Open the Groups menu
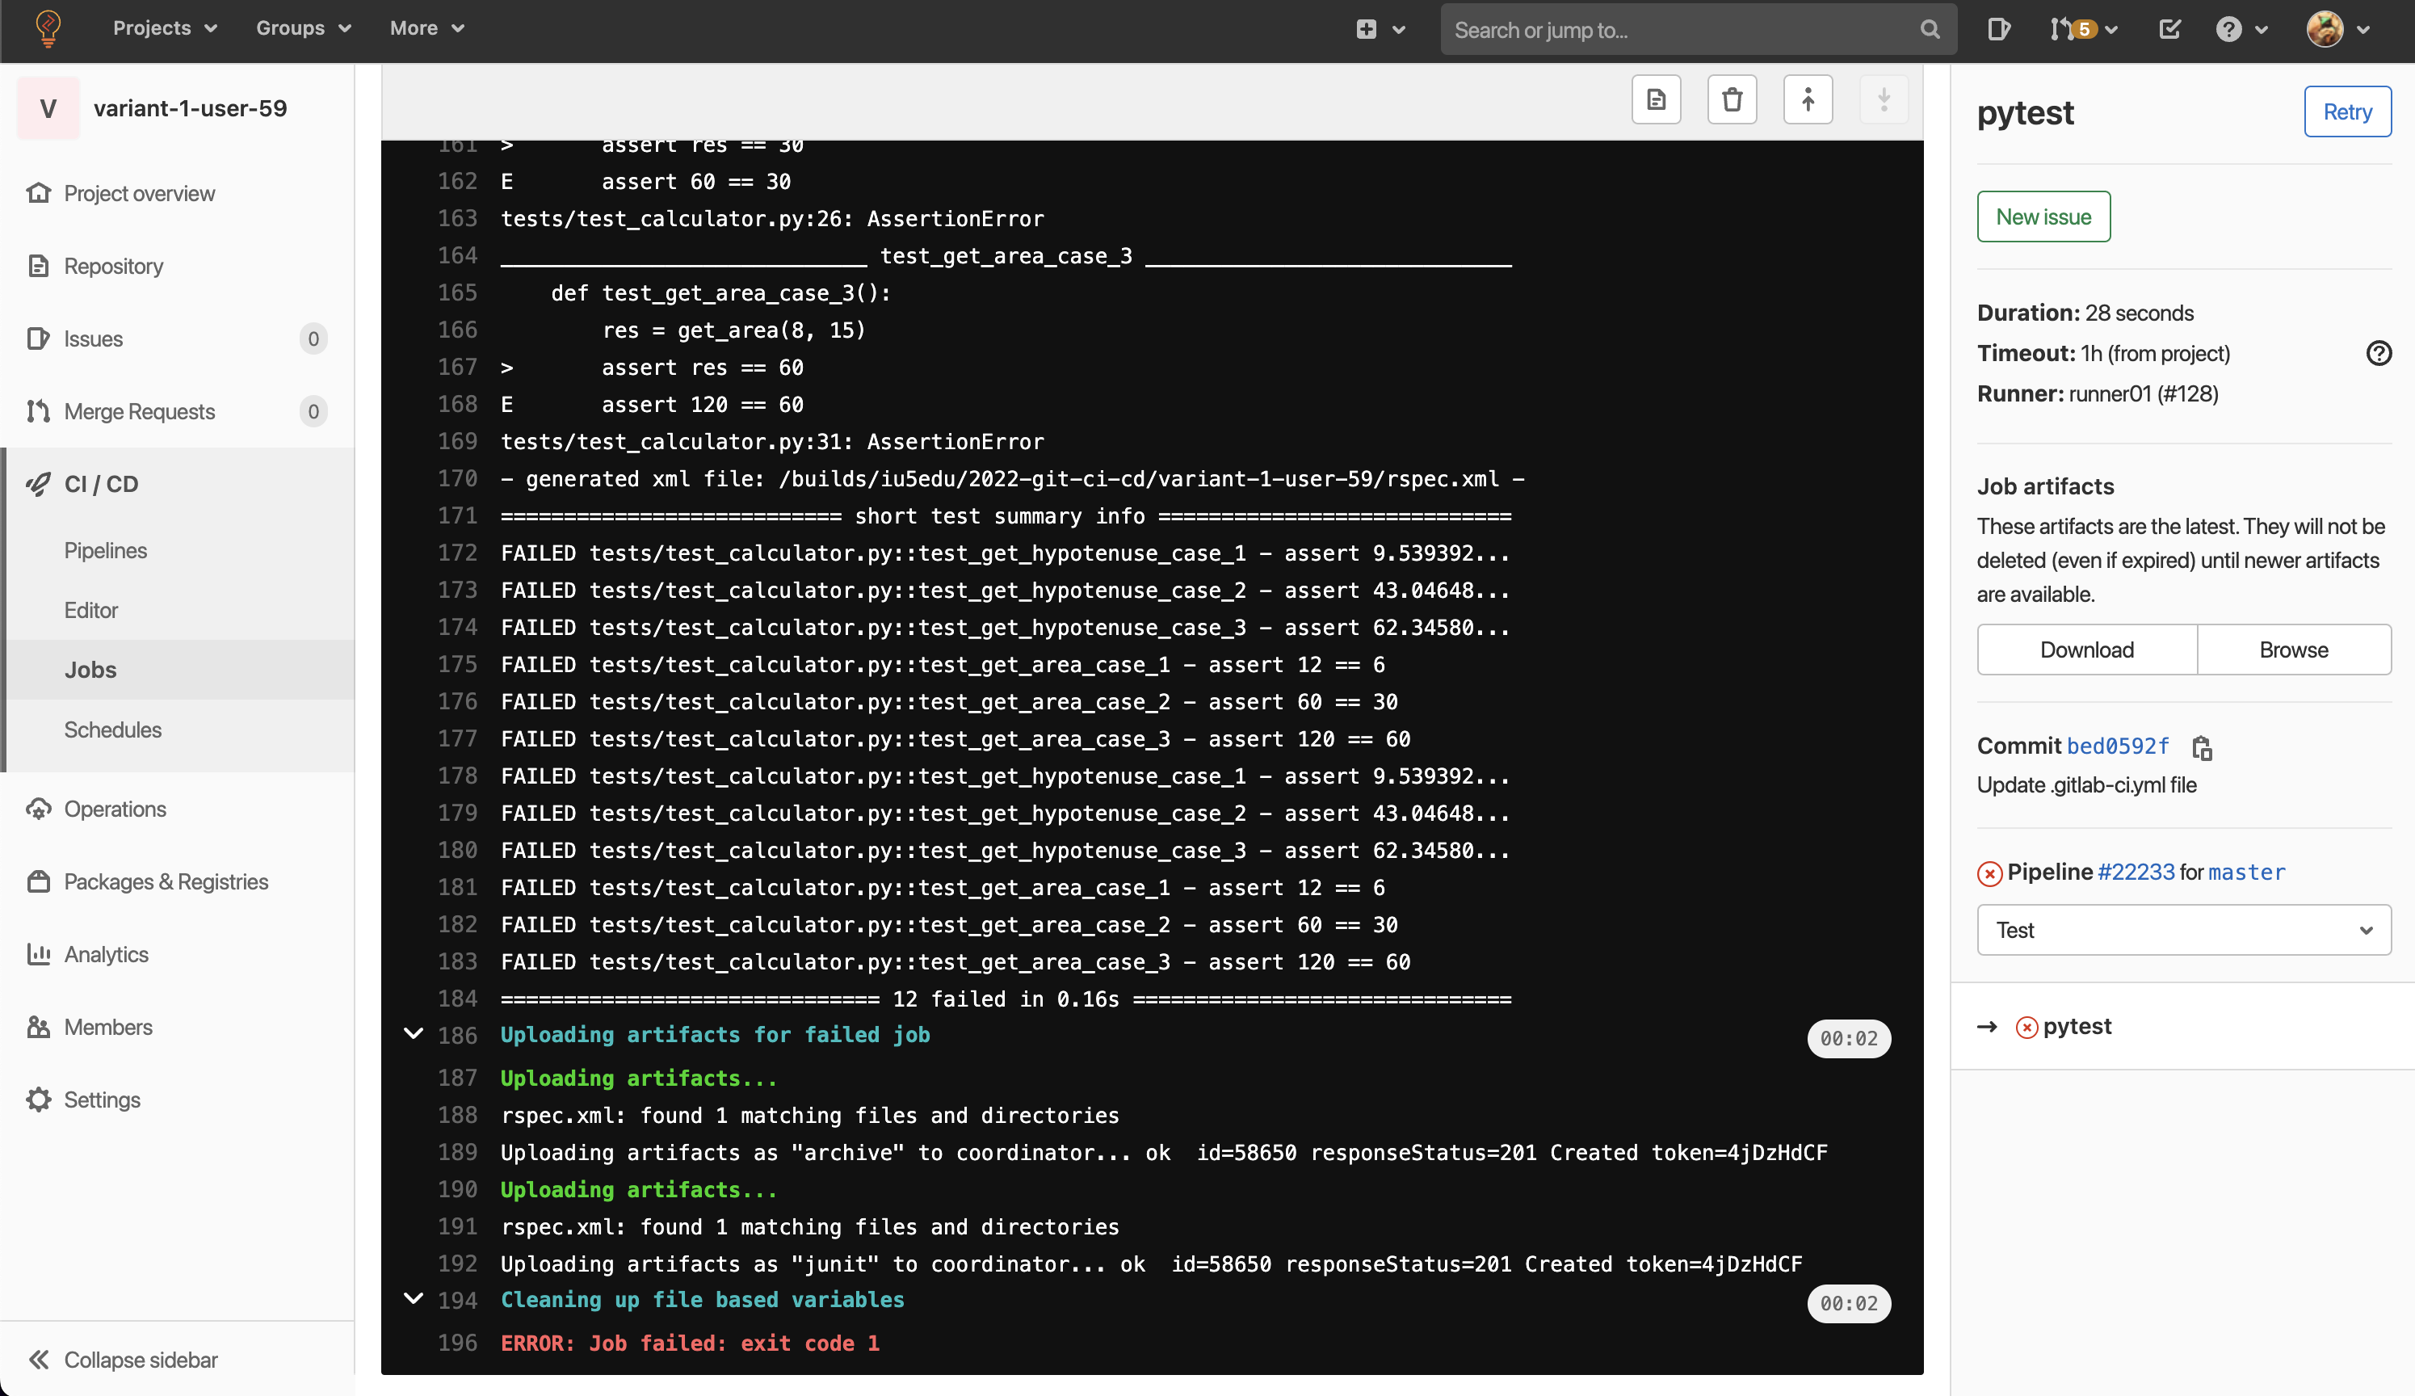The image size is (2415, 1396). 303,29
